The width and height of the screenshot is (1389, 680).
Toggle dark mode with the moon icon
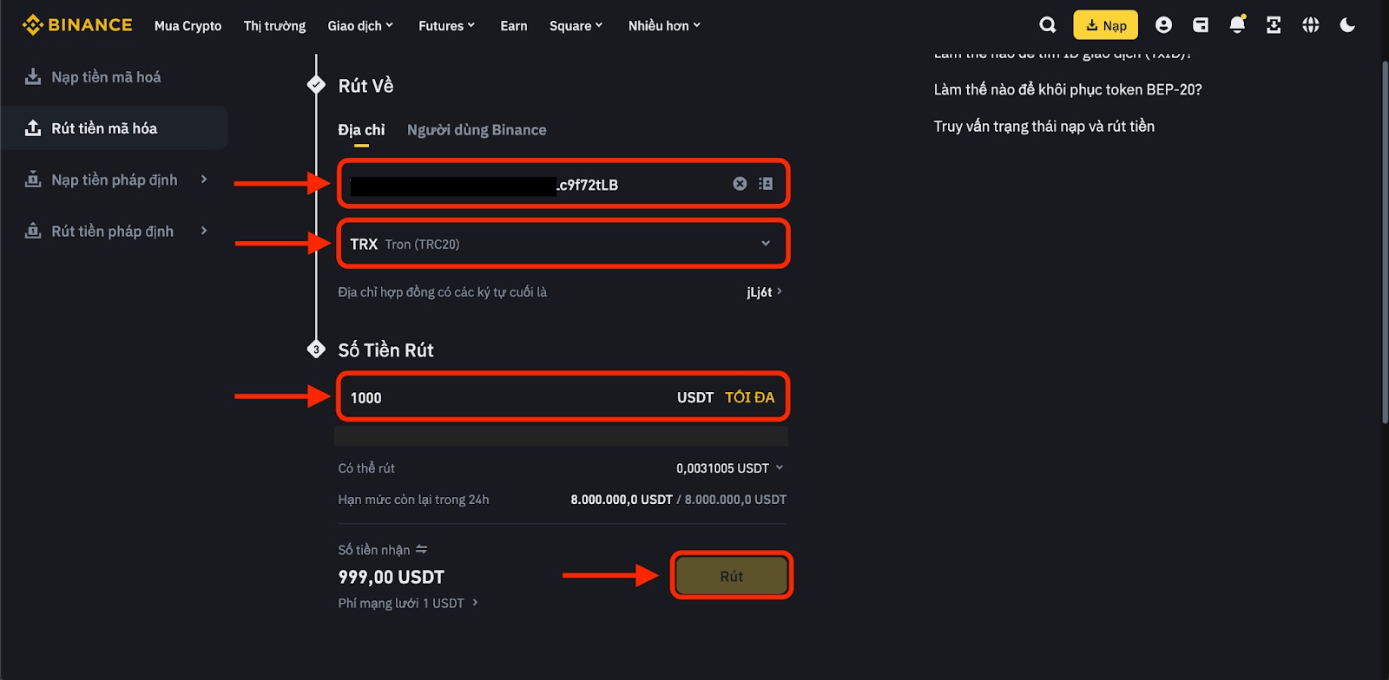[1346, 24]
